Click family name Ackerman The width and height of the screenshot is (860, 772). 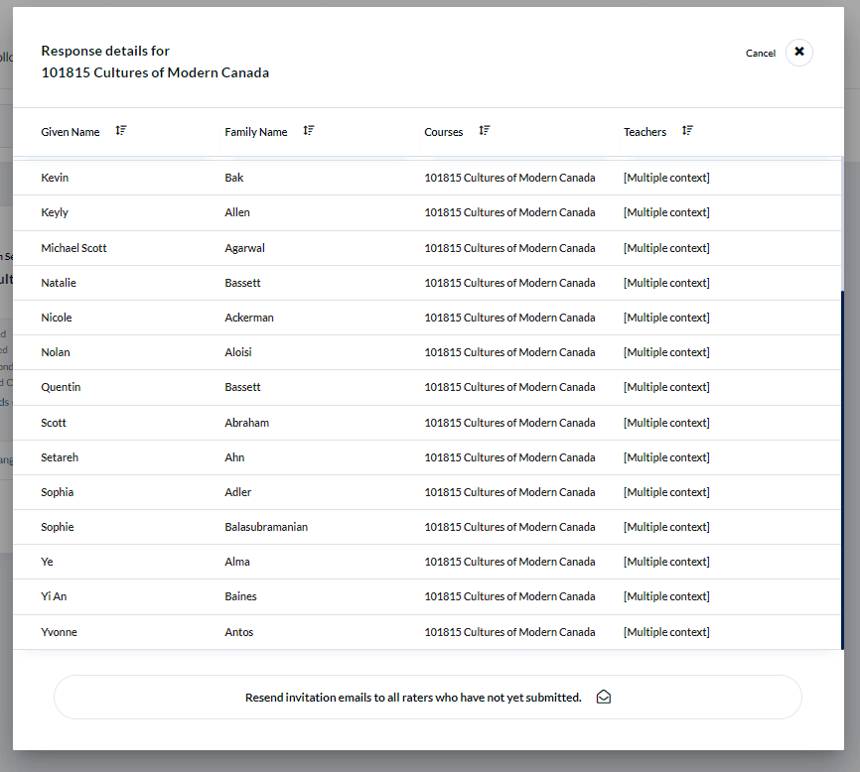point(249,318)
